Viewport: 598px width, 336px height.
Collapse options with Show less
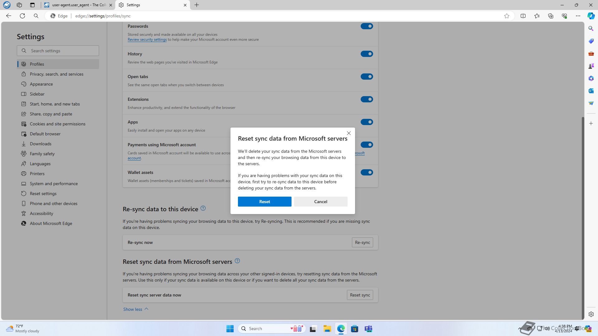(136, 309)
